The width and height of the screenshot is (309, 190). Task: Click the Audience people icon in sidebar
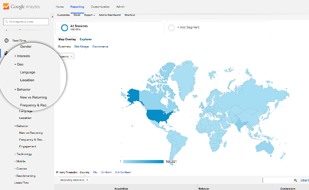[x=7, y=53]
